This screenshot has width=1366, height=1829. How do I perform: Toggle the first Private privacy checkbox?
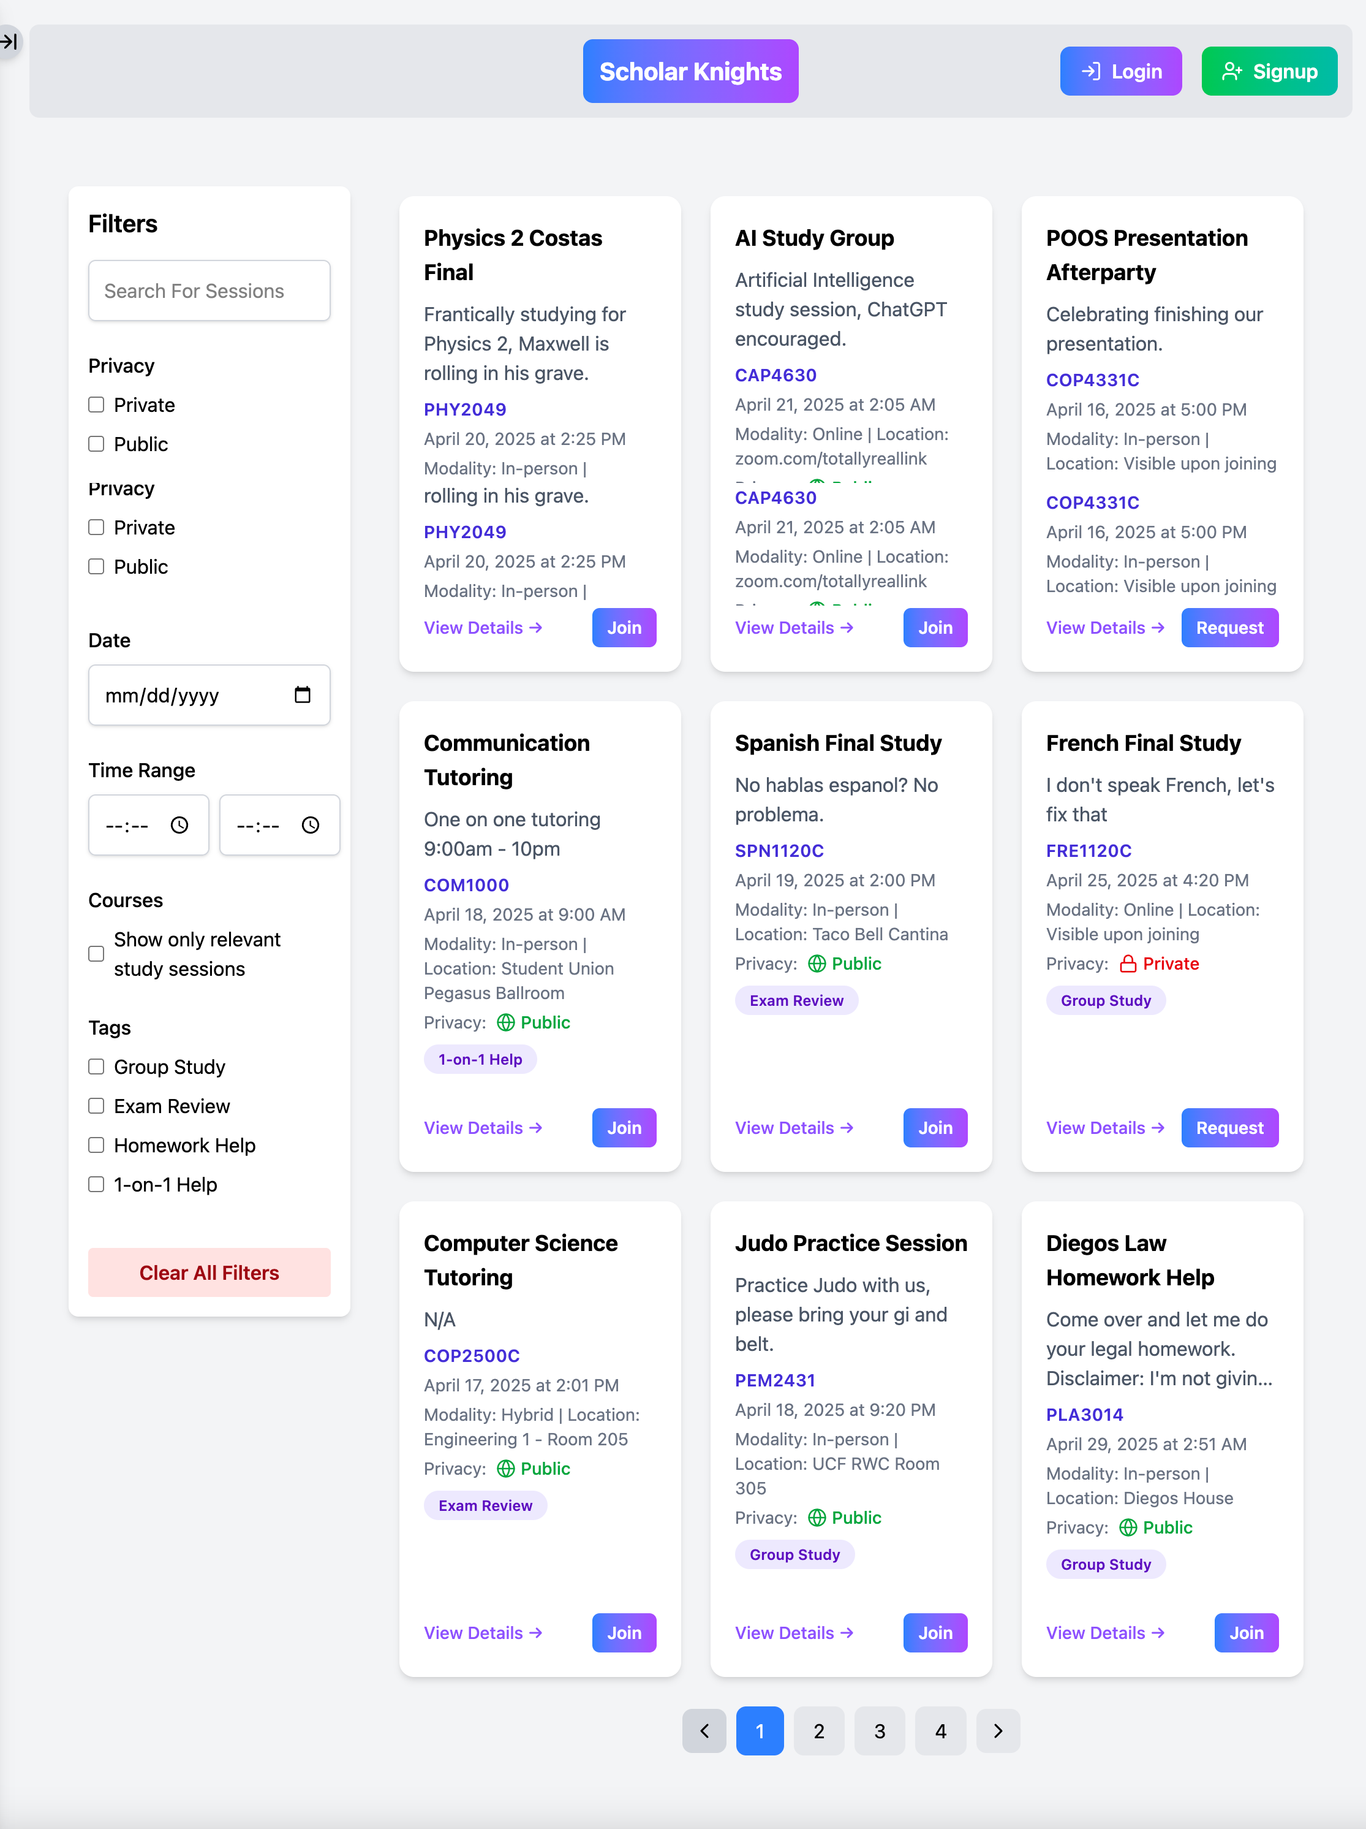pyautogui.click(x=97, y=405)
